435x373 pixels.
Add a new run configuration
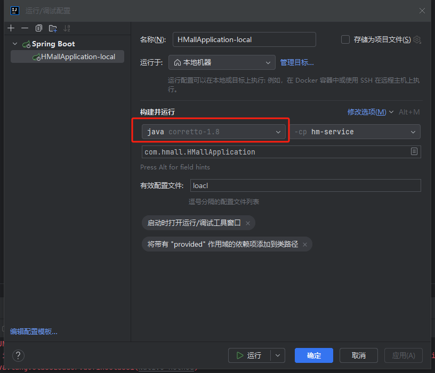pyautogui.click(x=11, y=28)
